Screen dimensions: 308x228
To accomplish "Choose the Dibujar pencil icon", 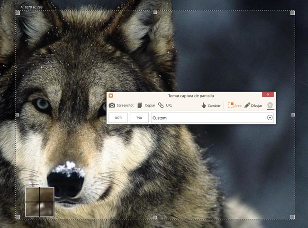I will coord(247,105).
